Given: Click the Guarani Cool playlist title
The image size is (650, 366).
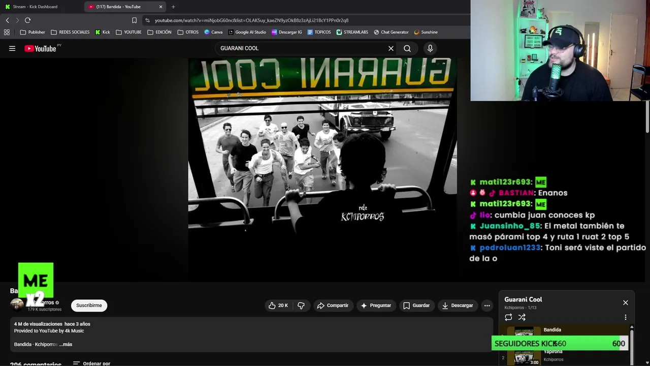Looking at the screenshot, I should pyautogui.click(x=523, y=299).
